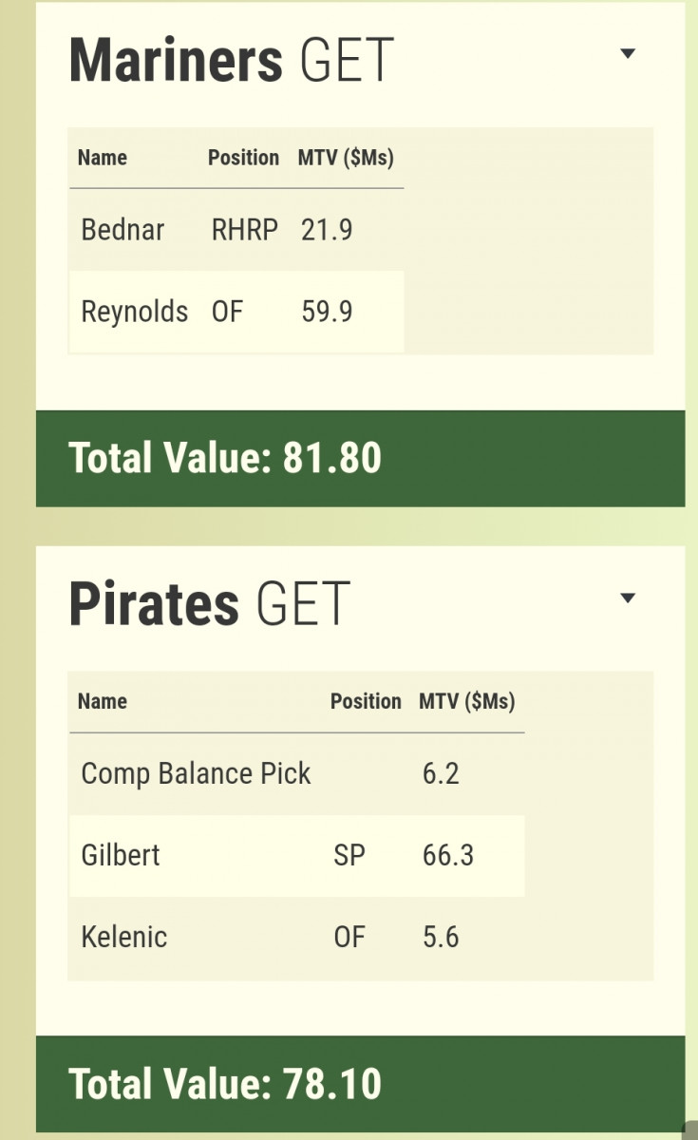The width and height of the screenshot is (698, 1140).
Task: Sort Pirates table by MTV ($Ms) header
Action: point(466,702)
